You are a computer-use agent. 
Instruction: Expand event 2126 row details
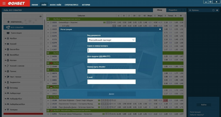pos(48,107)
